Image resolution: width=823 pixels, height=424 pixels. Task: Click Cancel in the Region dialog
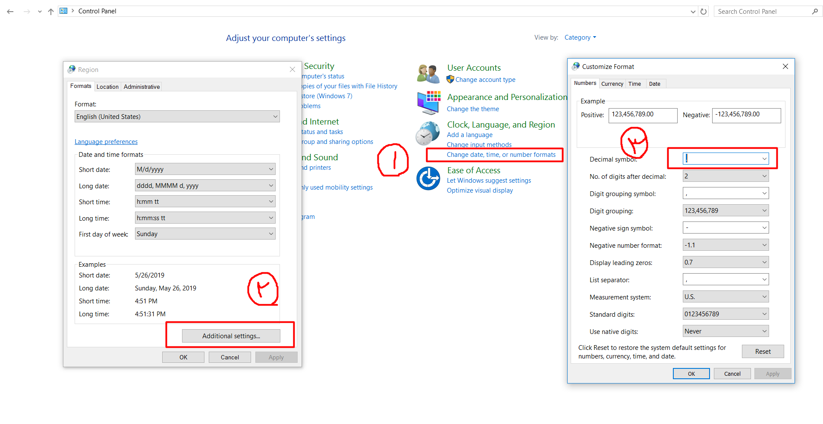click(x=229, y=357)
